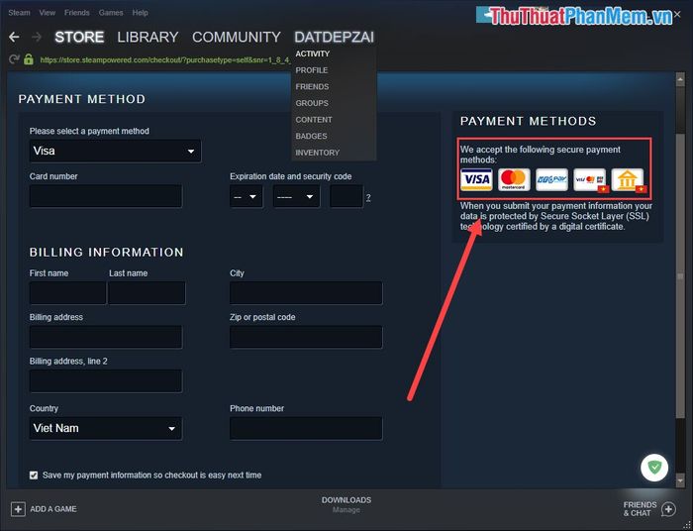The image size is (693, 531).
Task: Close the window with the X
Action: (x=677, y=15)
